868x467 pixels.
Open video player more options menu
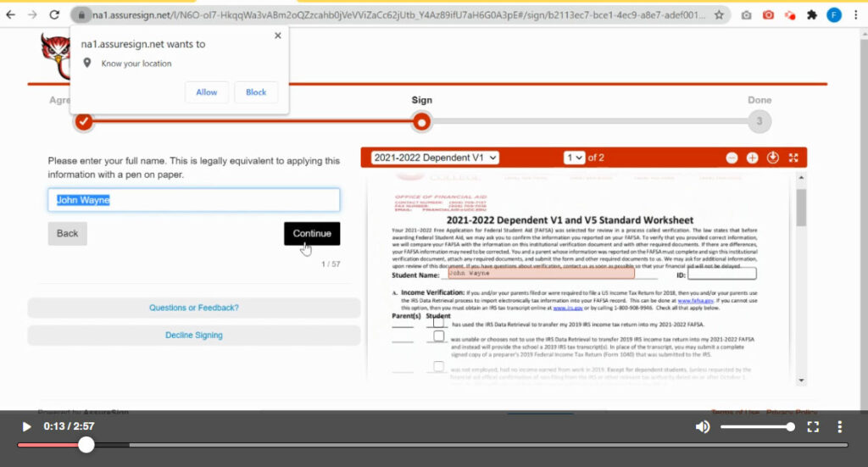(x=839, y=426)
